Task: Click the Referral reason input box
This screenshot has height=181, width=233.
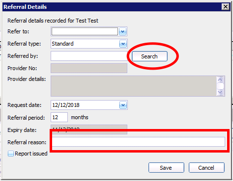Action: coord(139,142)
